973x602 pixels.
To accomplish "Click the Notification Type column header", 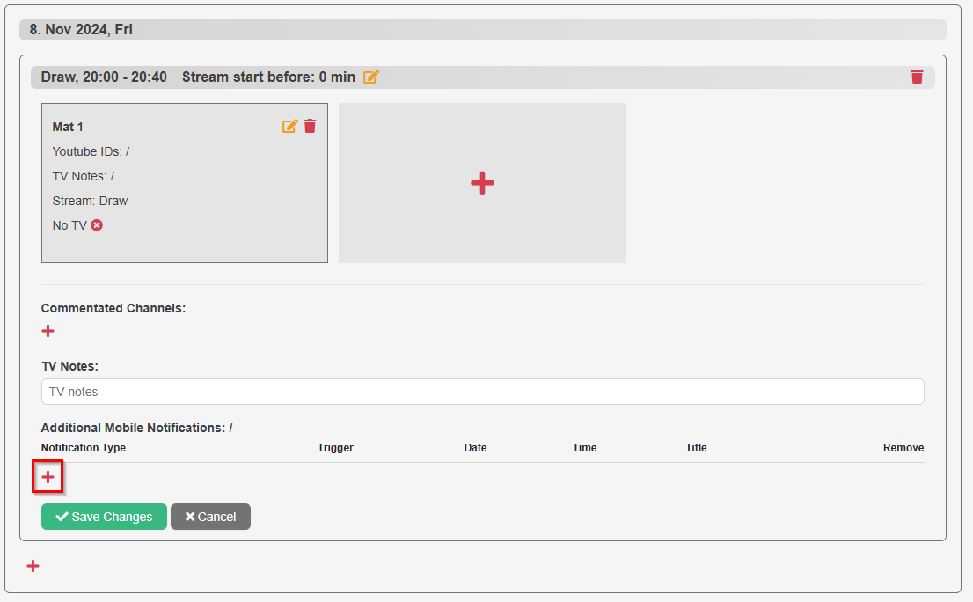I will (84, 448).
